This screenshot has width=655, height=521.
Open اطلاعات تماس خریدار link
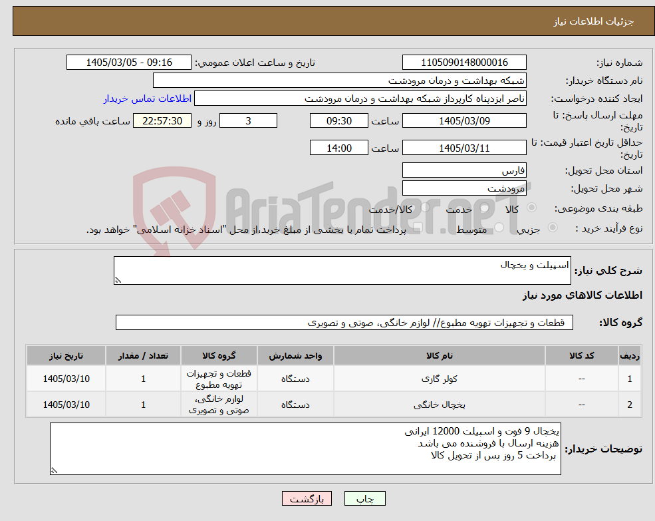(x=148, y=98)
